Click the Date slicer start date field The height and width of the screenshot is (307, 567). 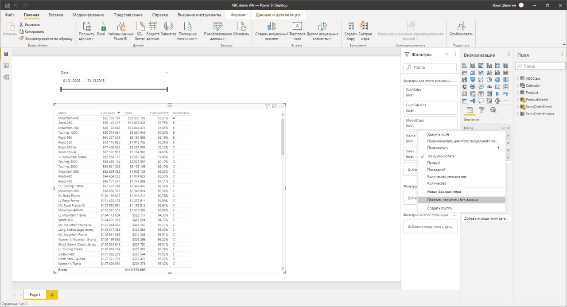tap(71, 81)
